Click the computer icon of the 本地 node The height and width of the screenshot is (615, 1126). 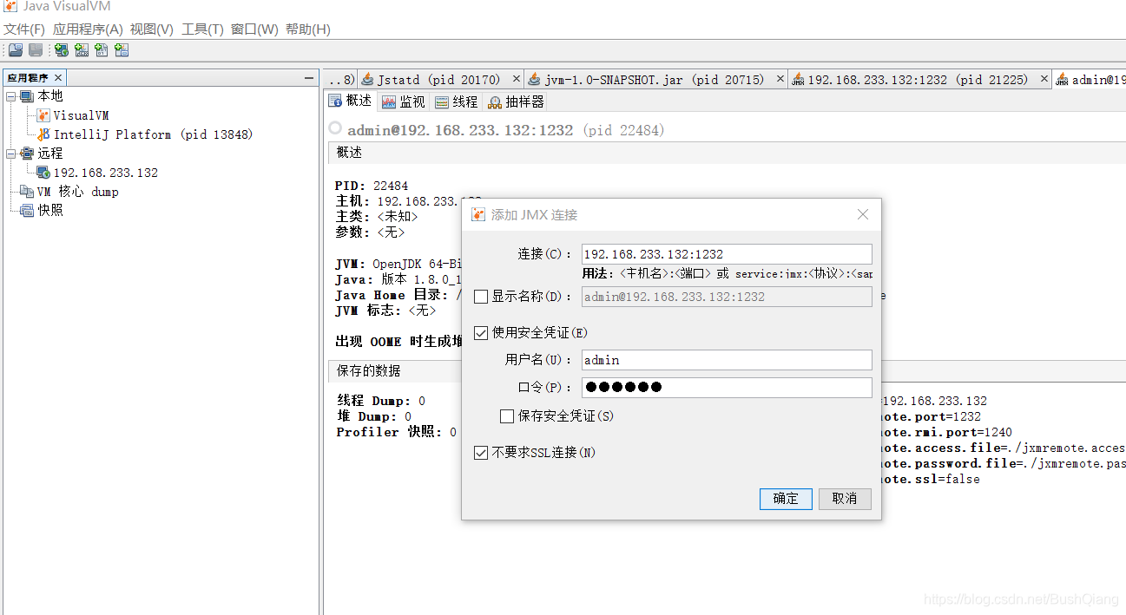pos(27,96)
